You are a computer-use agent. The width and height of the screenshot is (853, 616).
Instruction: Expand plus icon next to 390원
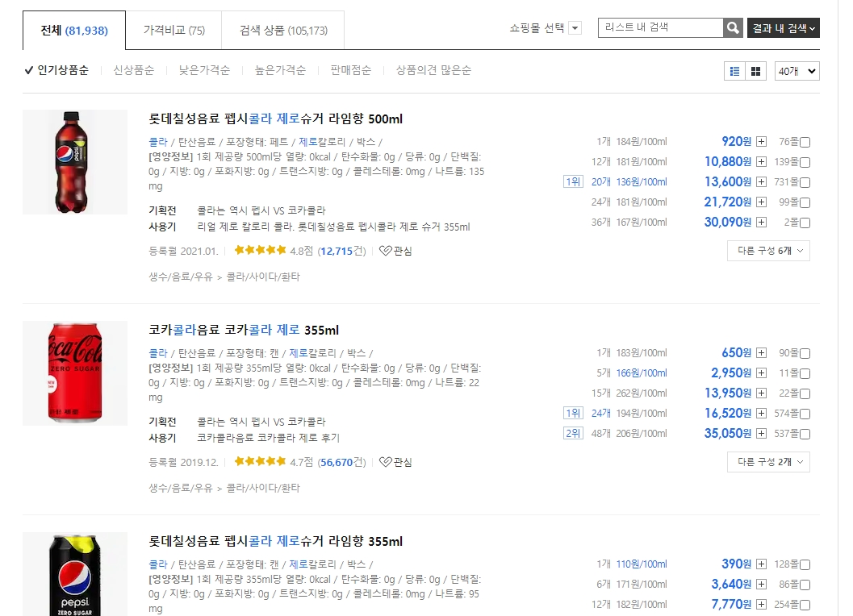(x=761, y=564)
